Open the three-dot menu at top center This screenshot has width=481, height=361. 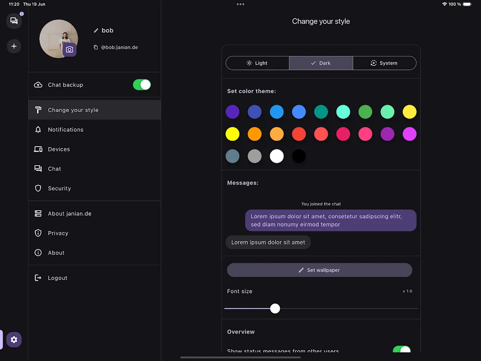pyautogui.click(x=241, y=5)
